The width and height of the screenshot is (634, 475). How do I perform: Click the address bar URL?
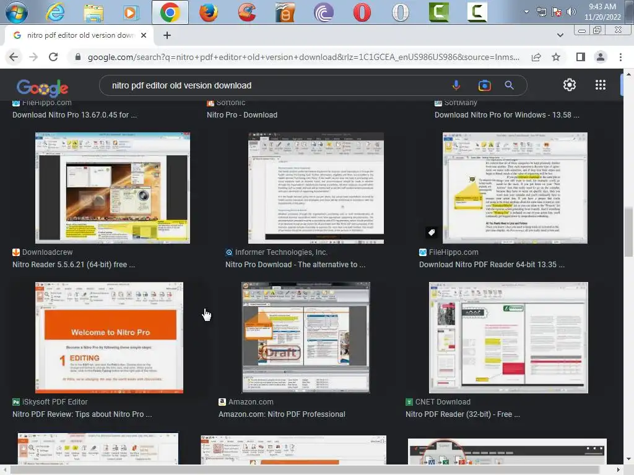coord(303,57)
